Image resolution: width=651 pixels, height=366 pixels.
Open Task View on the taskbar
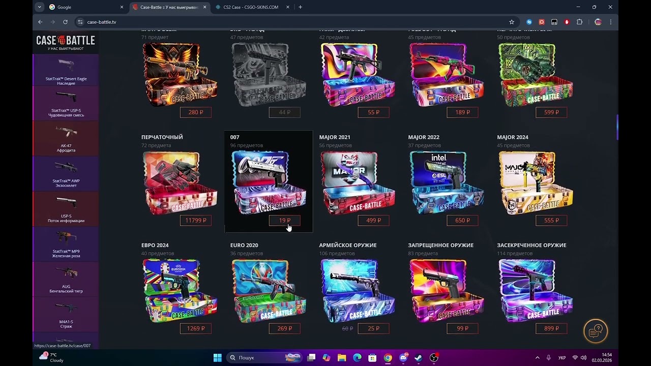click(x=311, y=358)
